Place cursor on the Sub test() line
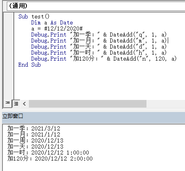The width and height of the screenshot is (185, 171). pyautogui.click(x=34, y=17)
